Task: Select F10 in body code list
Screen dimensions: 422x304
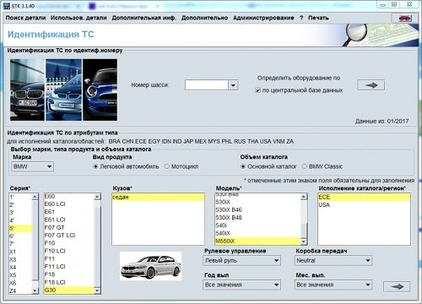Action: [x=69, y=243]
